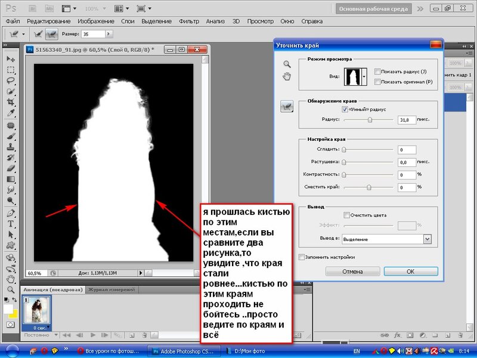Image resolution: width=477 pixels, height=358 pixels.
Task: Open tool preset picker dropdown
Action: pyautogui.click(x=23, y=34)
